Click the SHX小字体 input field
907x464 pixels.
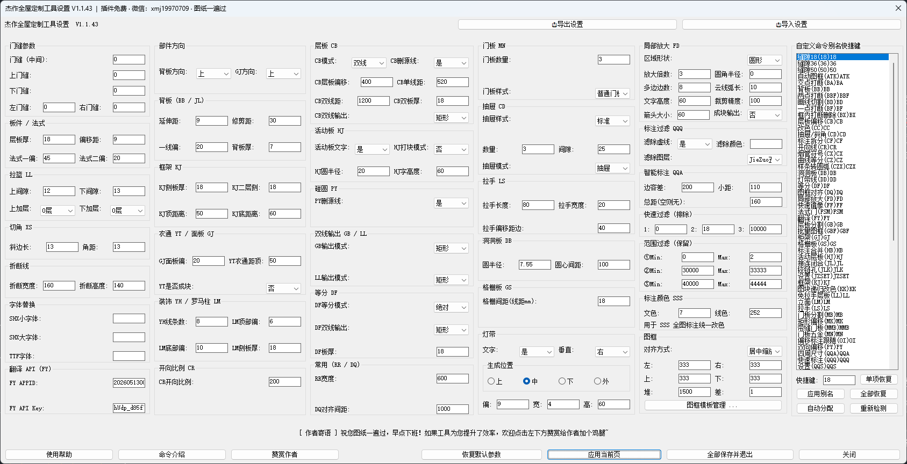tap(129, 318)
